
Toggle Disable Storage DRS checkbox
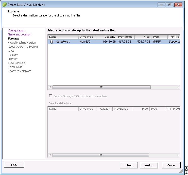coord(50,96)
